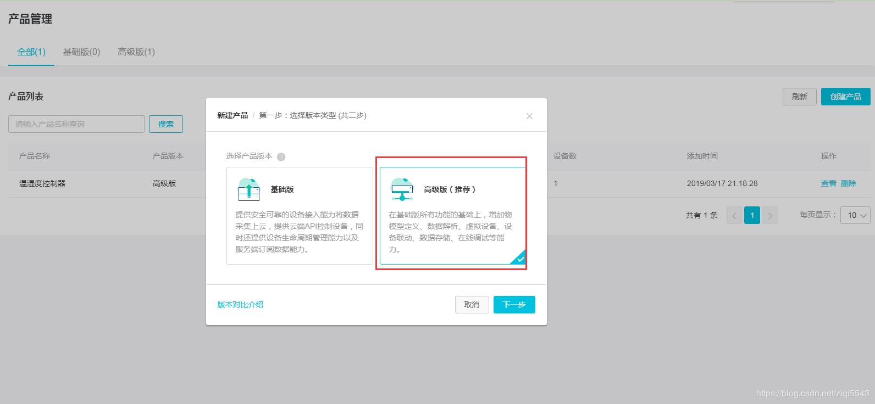This screenshot has width=875, height=404.
Task: Focus the product name search field
Action: pyautogui.click(x=76, y=124)
